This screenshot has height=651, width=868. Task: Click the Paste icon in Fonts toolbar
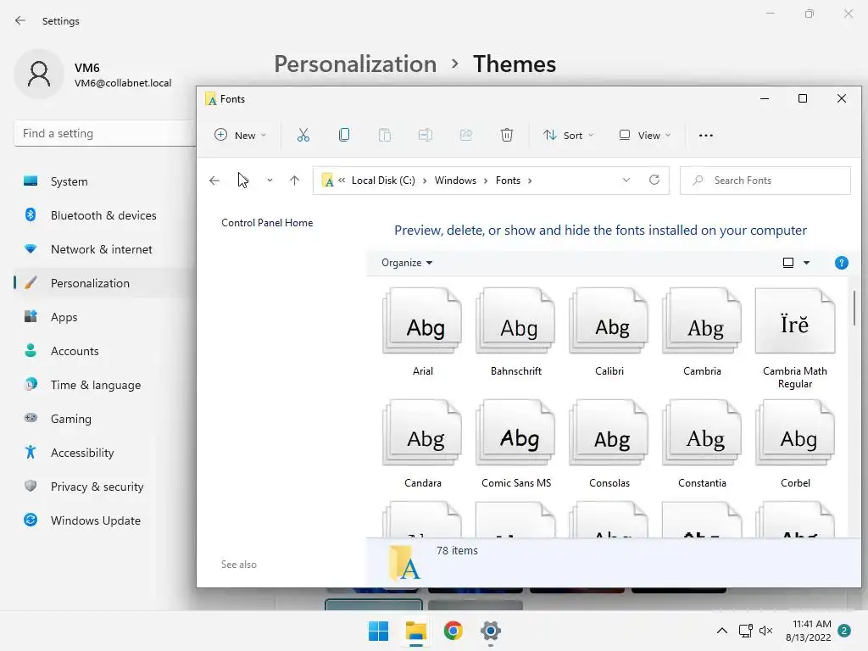pyautogui.click(x=385, y=135)
